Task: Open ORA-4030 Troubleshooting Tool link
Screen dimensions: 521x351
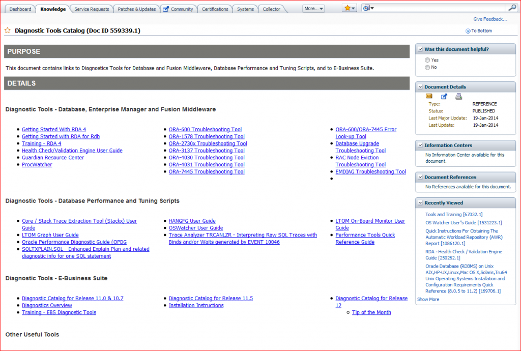Action: tap(207, 157)
